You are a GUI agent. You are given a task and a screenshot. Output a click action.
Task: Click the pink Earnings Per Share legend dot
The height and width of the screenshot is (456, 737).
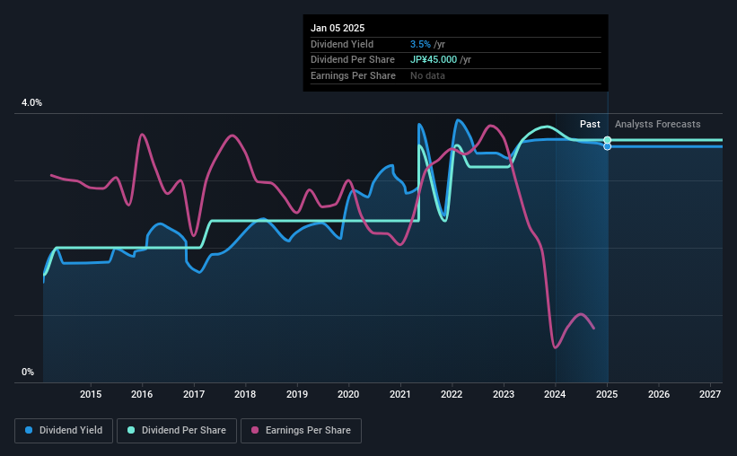(255, 430)
